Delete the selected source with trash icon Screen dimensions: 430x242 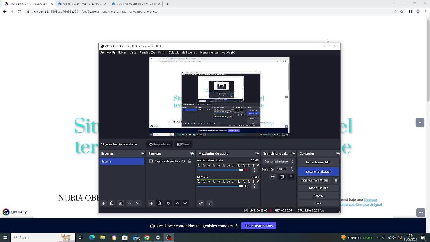159,203
